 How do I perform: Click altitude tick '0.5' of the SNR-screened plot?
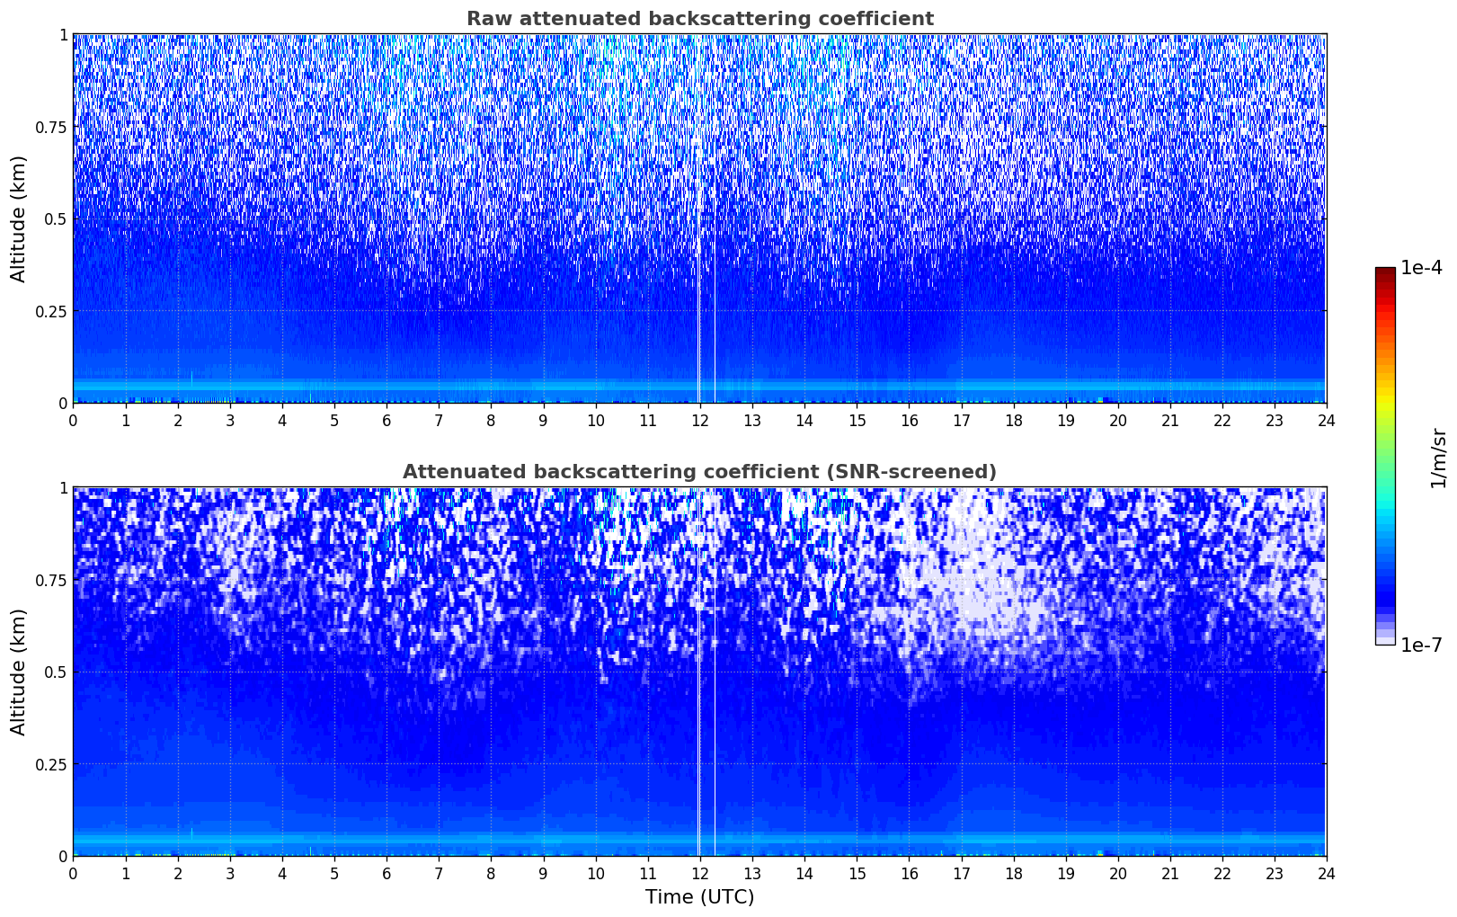pyautogui.click(x=56, y=672)
